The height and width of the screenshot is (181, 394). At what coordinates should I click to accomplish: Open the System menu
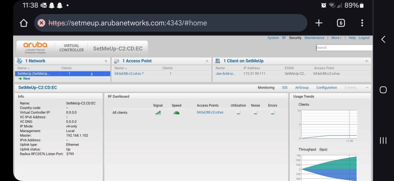(273, 38)
